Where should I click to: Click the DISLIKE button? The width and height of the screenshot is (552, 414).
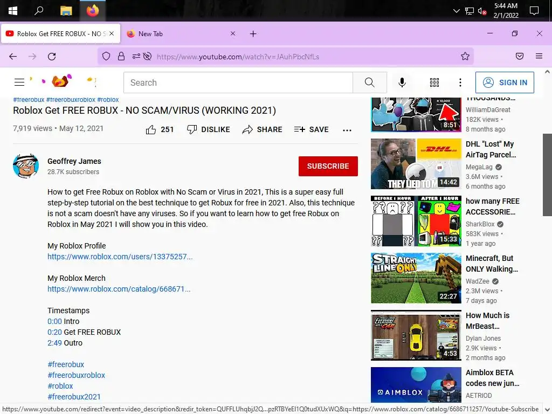(x=209, y=129)
